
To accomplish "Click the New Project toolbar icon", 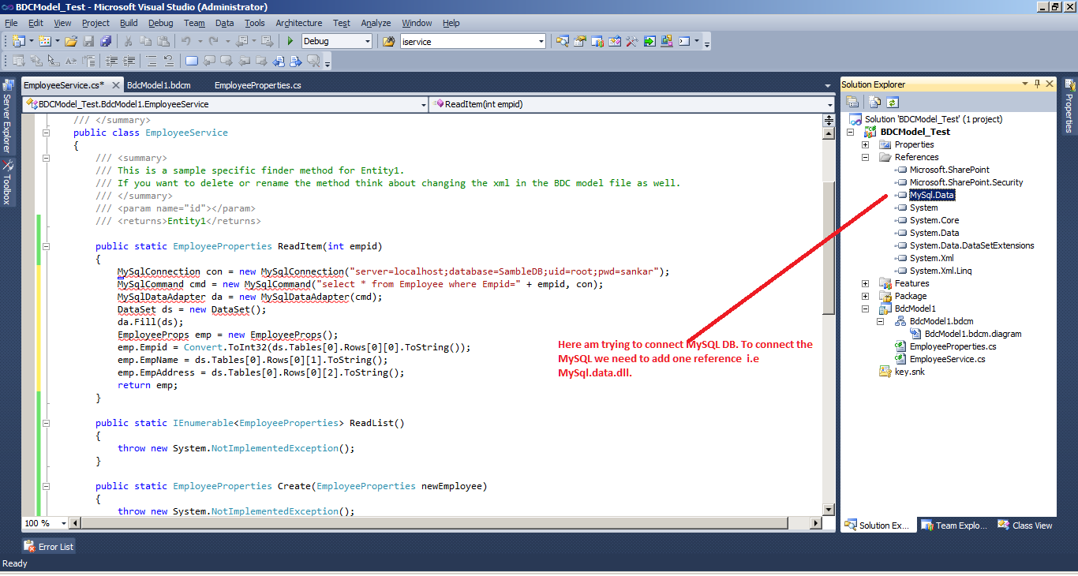I will point(18,41).
